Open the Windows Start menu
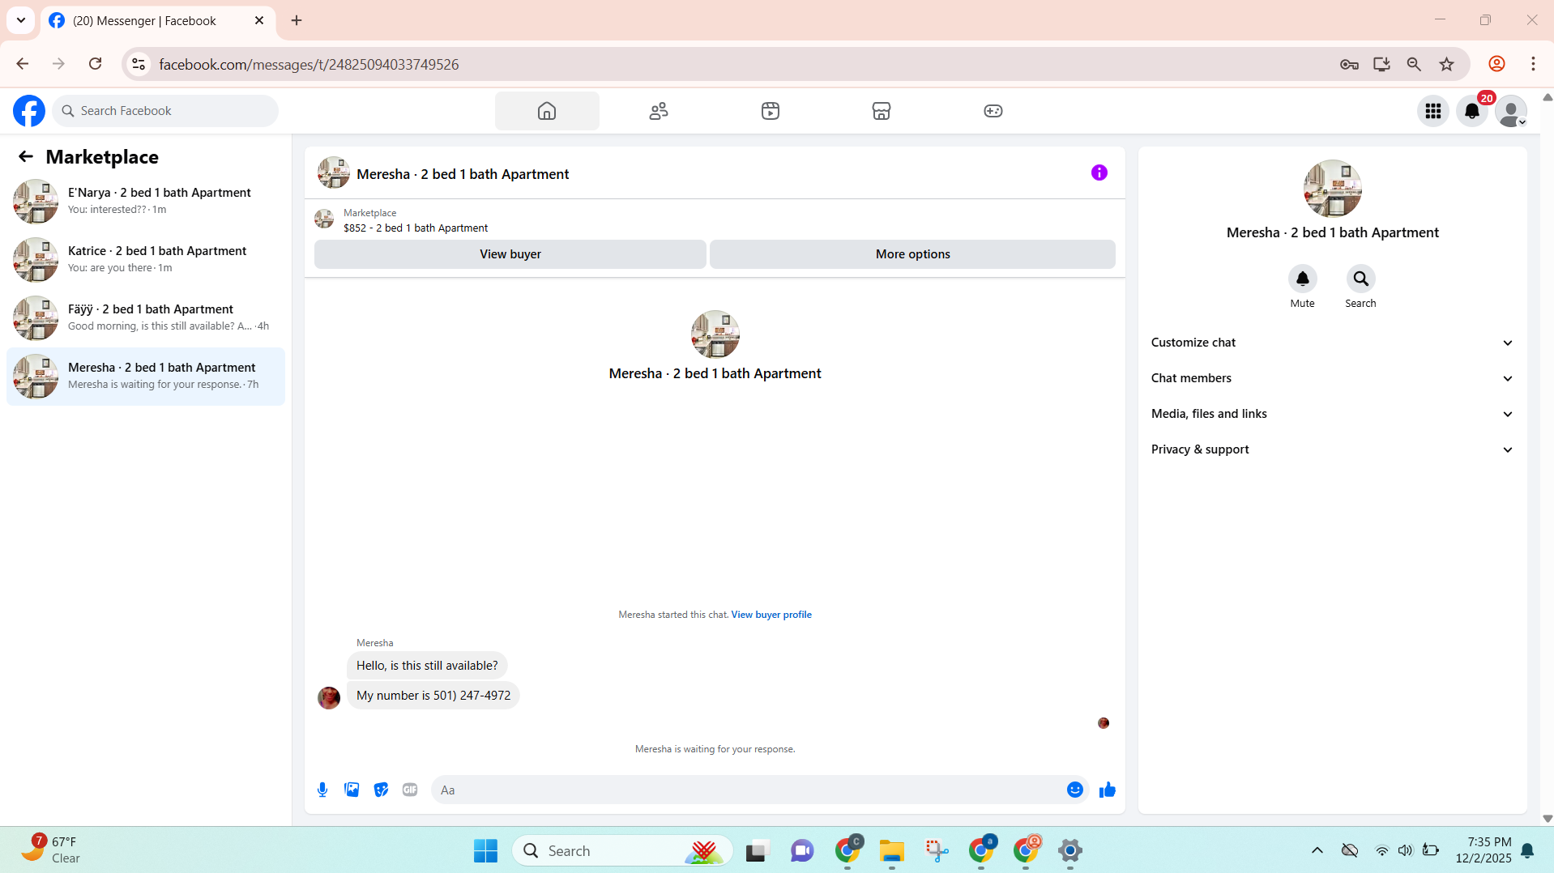Screen dimensions: 1554x873 point(485,850)
